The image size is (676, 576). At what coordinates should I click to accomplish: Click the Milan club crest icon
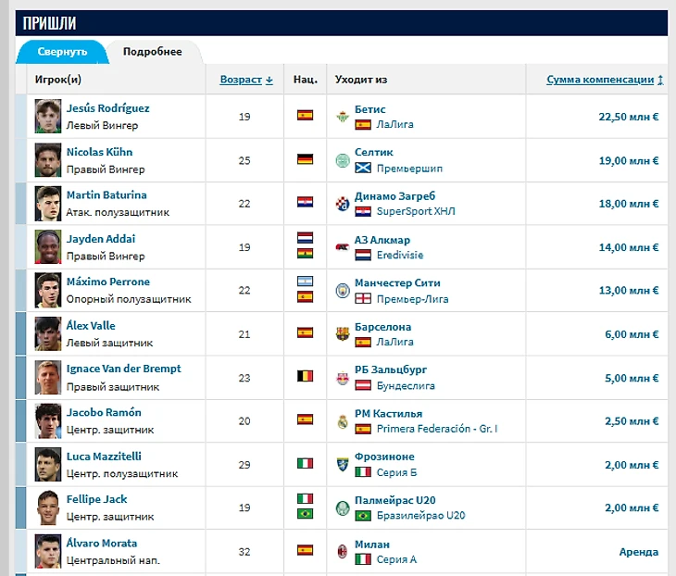[x=343, y=551]
